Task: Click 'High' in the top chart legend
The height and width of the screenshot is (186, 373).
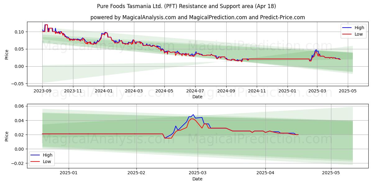Action: click(359, 28)
